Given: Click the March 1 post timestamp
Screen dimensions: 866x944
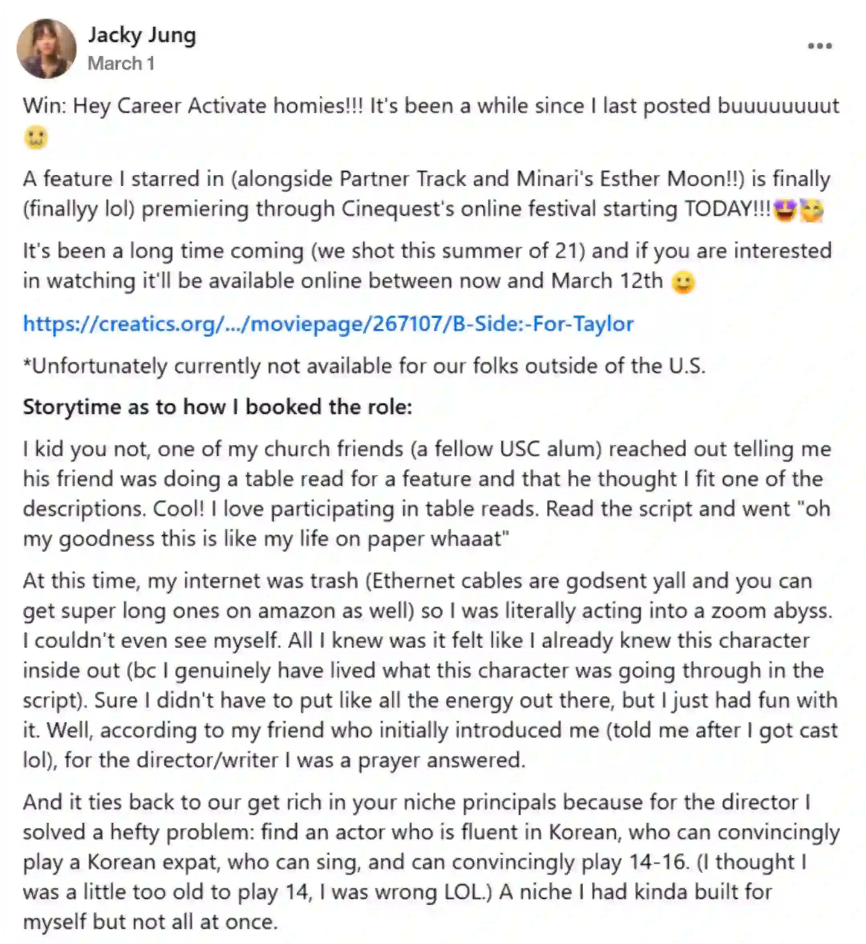Looking at the screenshot, I should [x=121, y=64].
